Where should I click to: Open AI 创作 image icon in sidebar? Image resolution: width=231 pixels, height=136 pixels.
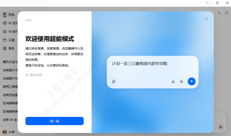tap(5, 32)
